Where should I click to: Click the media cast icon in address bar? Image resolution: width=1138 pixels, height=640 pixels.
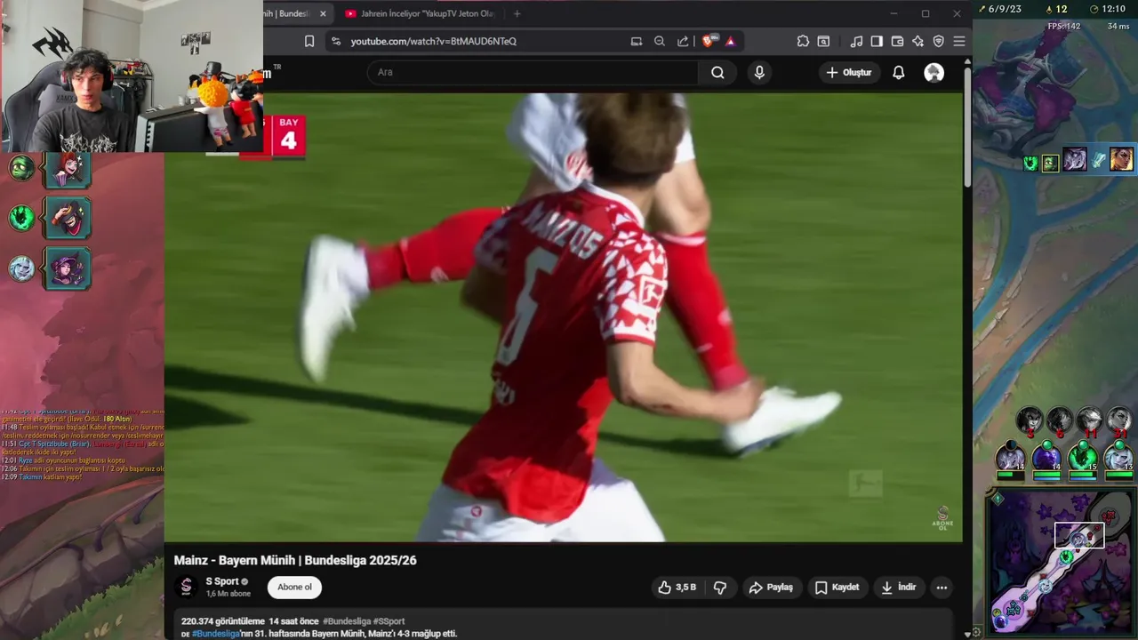click(x=636, y=41)
